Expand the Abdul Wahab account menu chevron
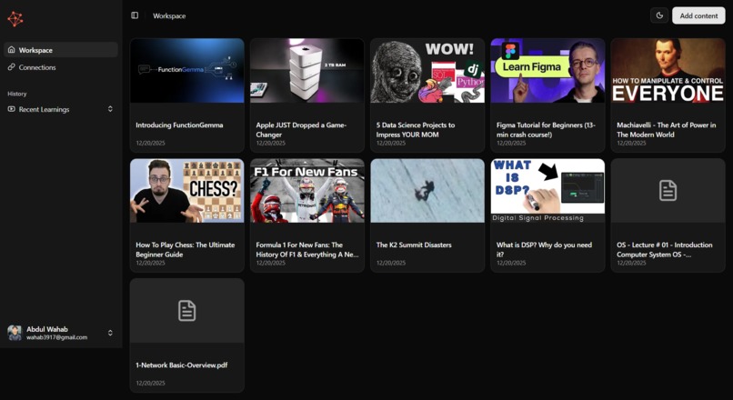Image resolution: width=733 pixels, height=400 pixels. coord(110,333)
